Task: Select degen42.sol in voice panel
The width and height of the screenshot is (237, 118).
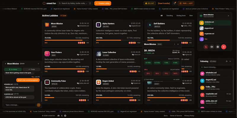Action: (215, 28)
